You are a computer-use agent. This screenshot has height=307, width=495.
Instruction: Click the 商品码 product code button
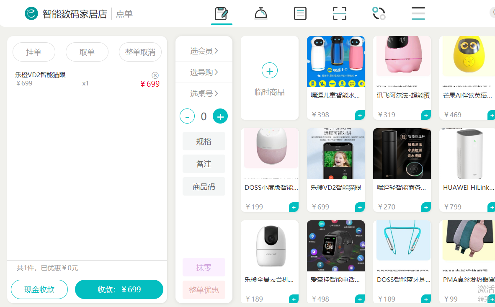204,187
